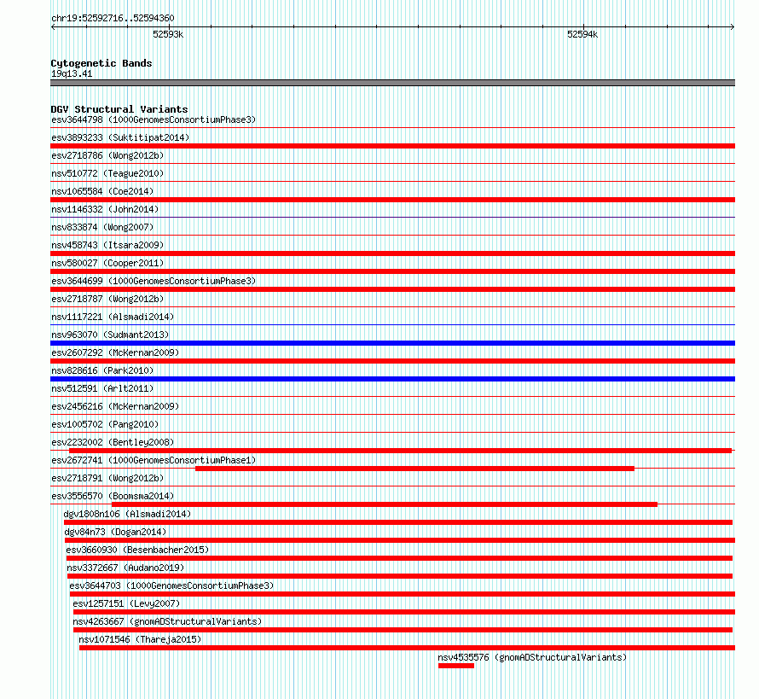Screen dimensions: 759x699
Task: Click the thick blue nsv828616 bar
Action: point(392,379)
